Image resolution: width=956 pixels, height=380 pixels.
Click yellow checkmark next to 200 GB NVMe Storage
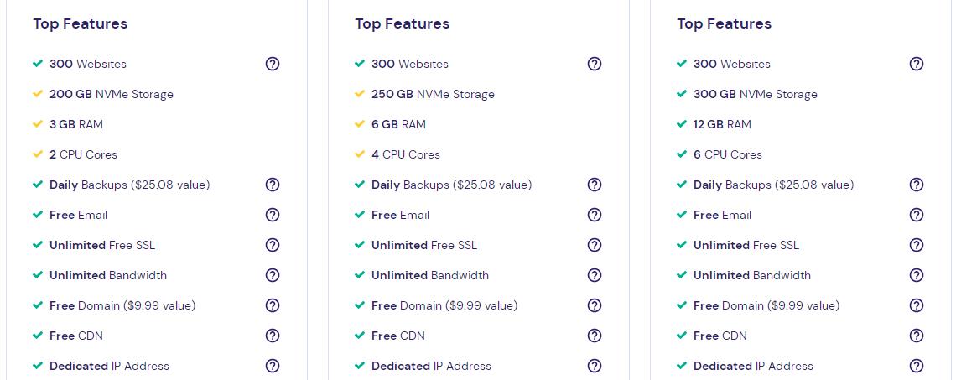[x=38, y=94]
